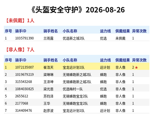Click the 未佩戴 result cell
Screen dimensions: 153x117
click(x=121, y=38)
